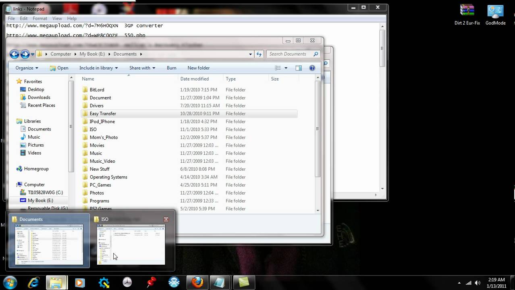Image resolution: width=515 pixels, height=290 pixels.
Task: Click the Back arrow in the Documents Explorer window
Action: point(15,54)
